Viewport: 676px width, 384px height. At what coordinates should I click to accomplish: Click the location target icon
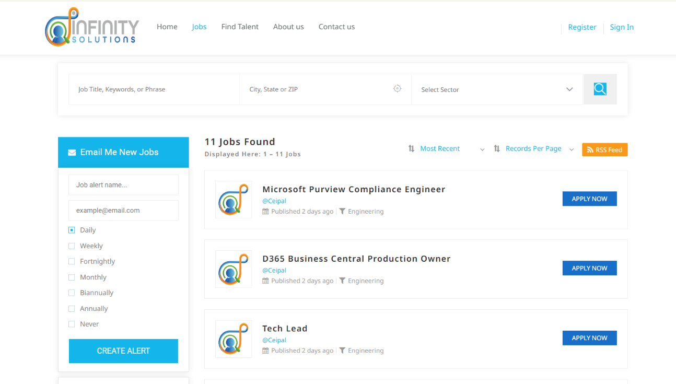coord(397,89)
